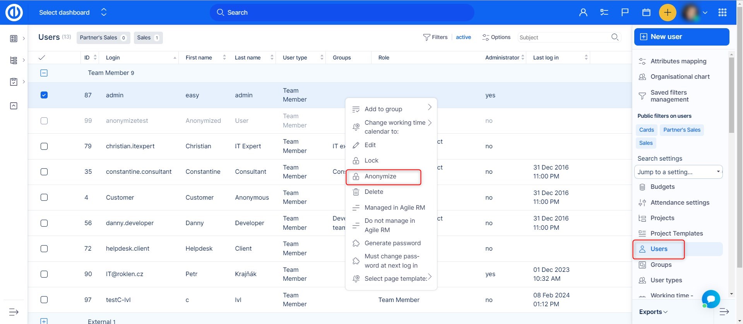Viewport: 743px width, 324px height.
Task: Check the danny.developer row checkbox
Action: pyautogui.click(x=44, y=223)
